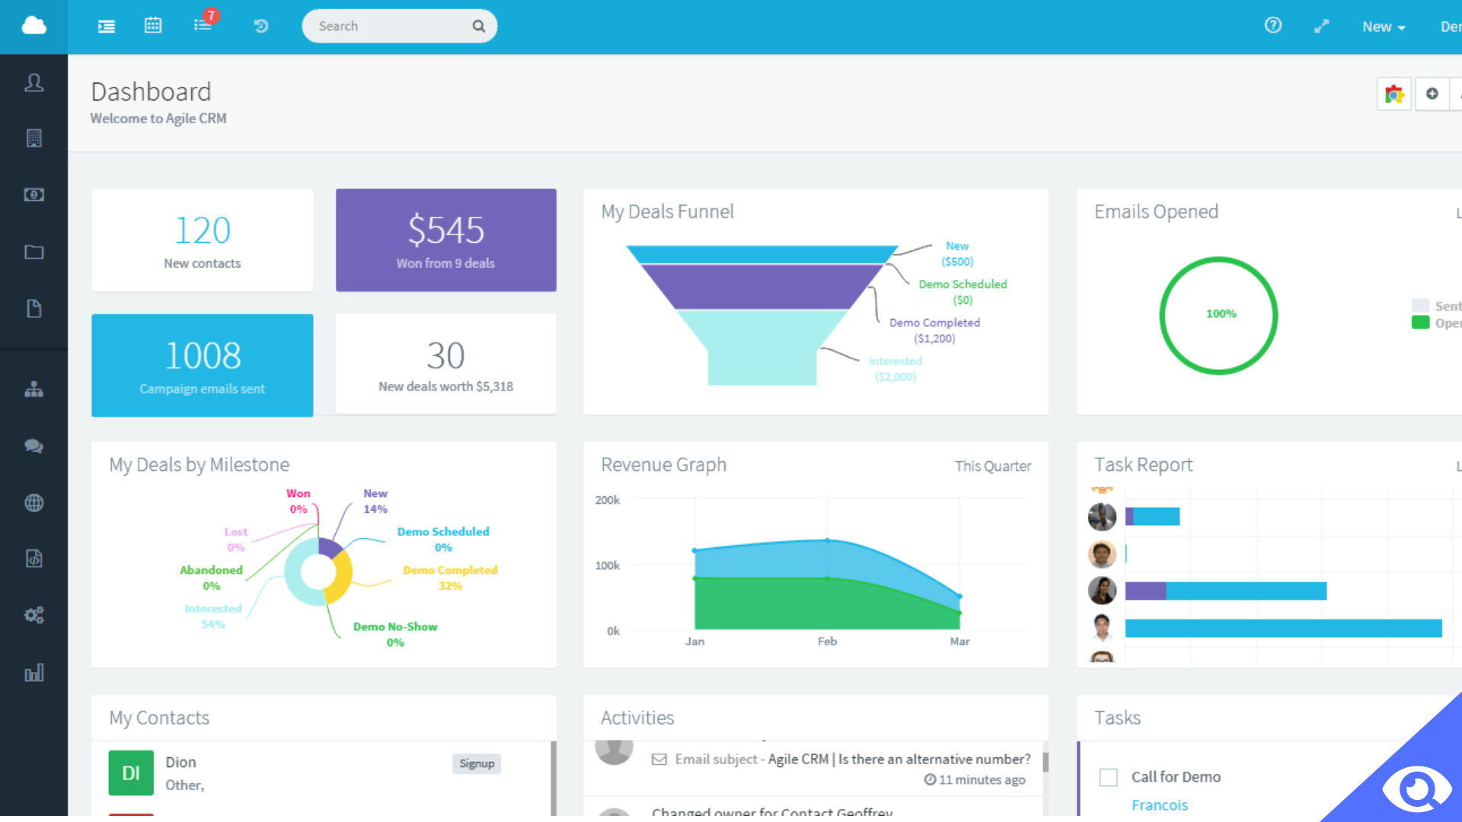Viewport: 1462px width, 822px height.
Task: Select This Quarter dropdown on Revenue Graph
Action: tap(992, 466)
